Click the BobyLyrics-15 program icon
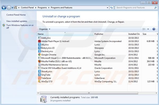Image resolution: width=159 pixels, height=105 pixels. 39,48
